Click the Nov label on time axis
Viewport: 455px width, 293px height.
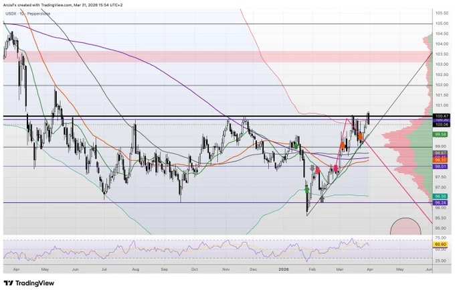pyautogui.click(x=226, y=270)
